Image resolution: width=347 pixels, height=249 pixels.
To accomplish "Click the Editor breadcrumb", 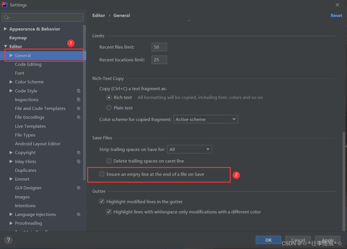I will [99, 16].
